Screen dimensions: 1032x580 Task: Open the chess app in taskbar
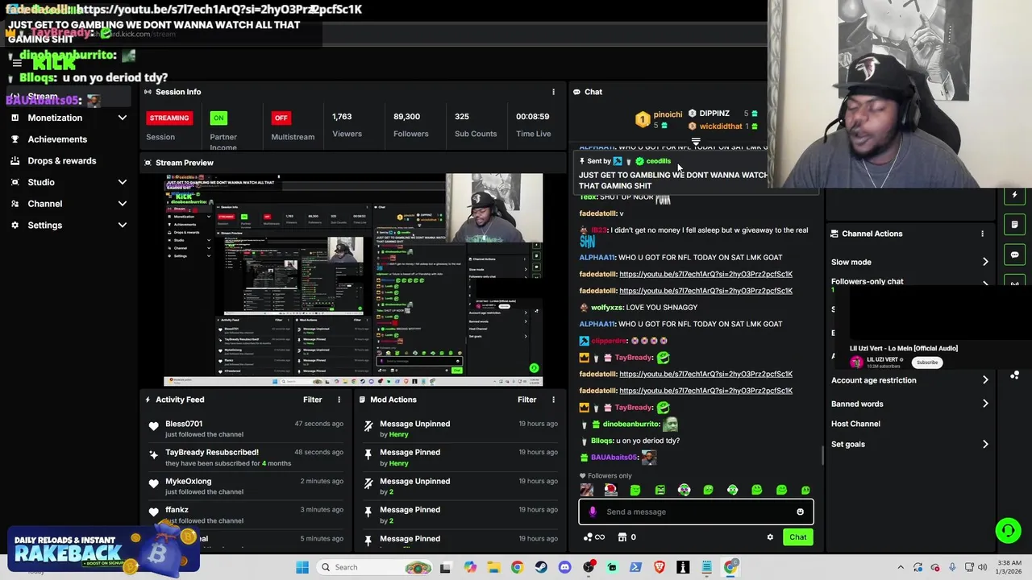click(683, 567)
